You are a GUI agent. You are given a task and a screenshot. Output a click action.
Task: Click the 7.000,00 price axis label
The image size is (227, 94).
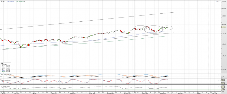[224, 56]
